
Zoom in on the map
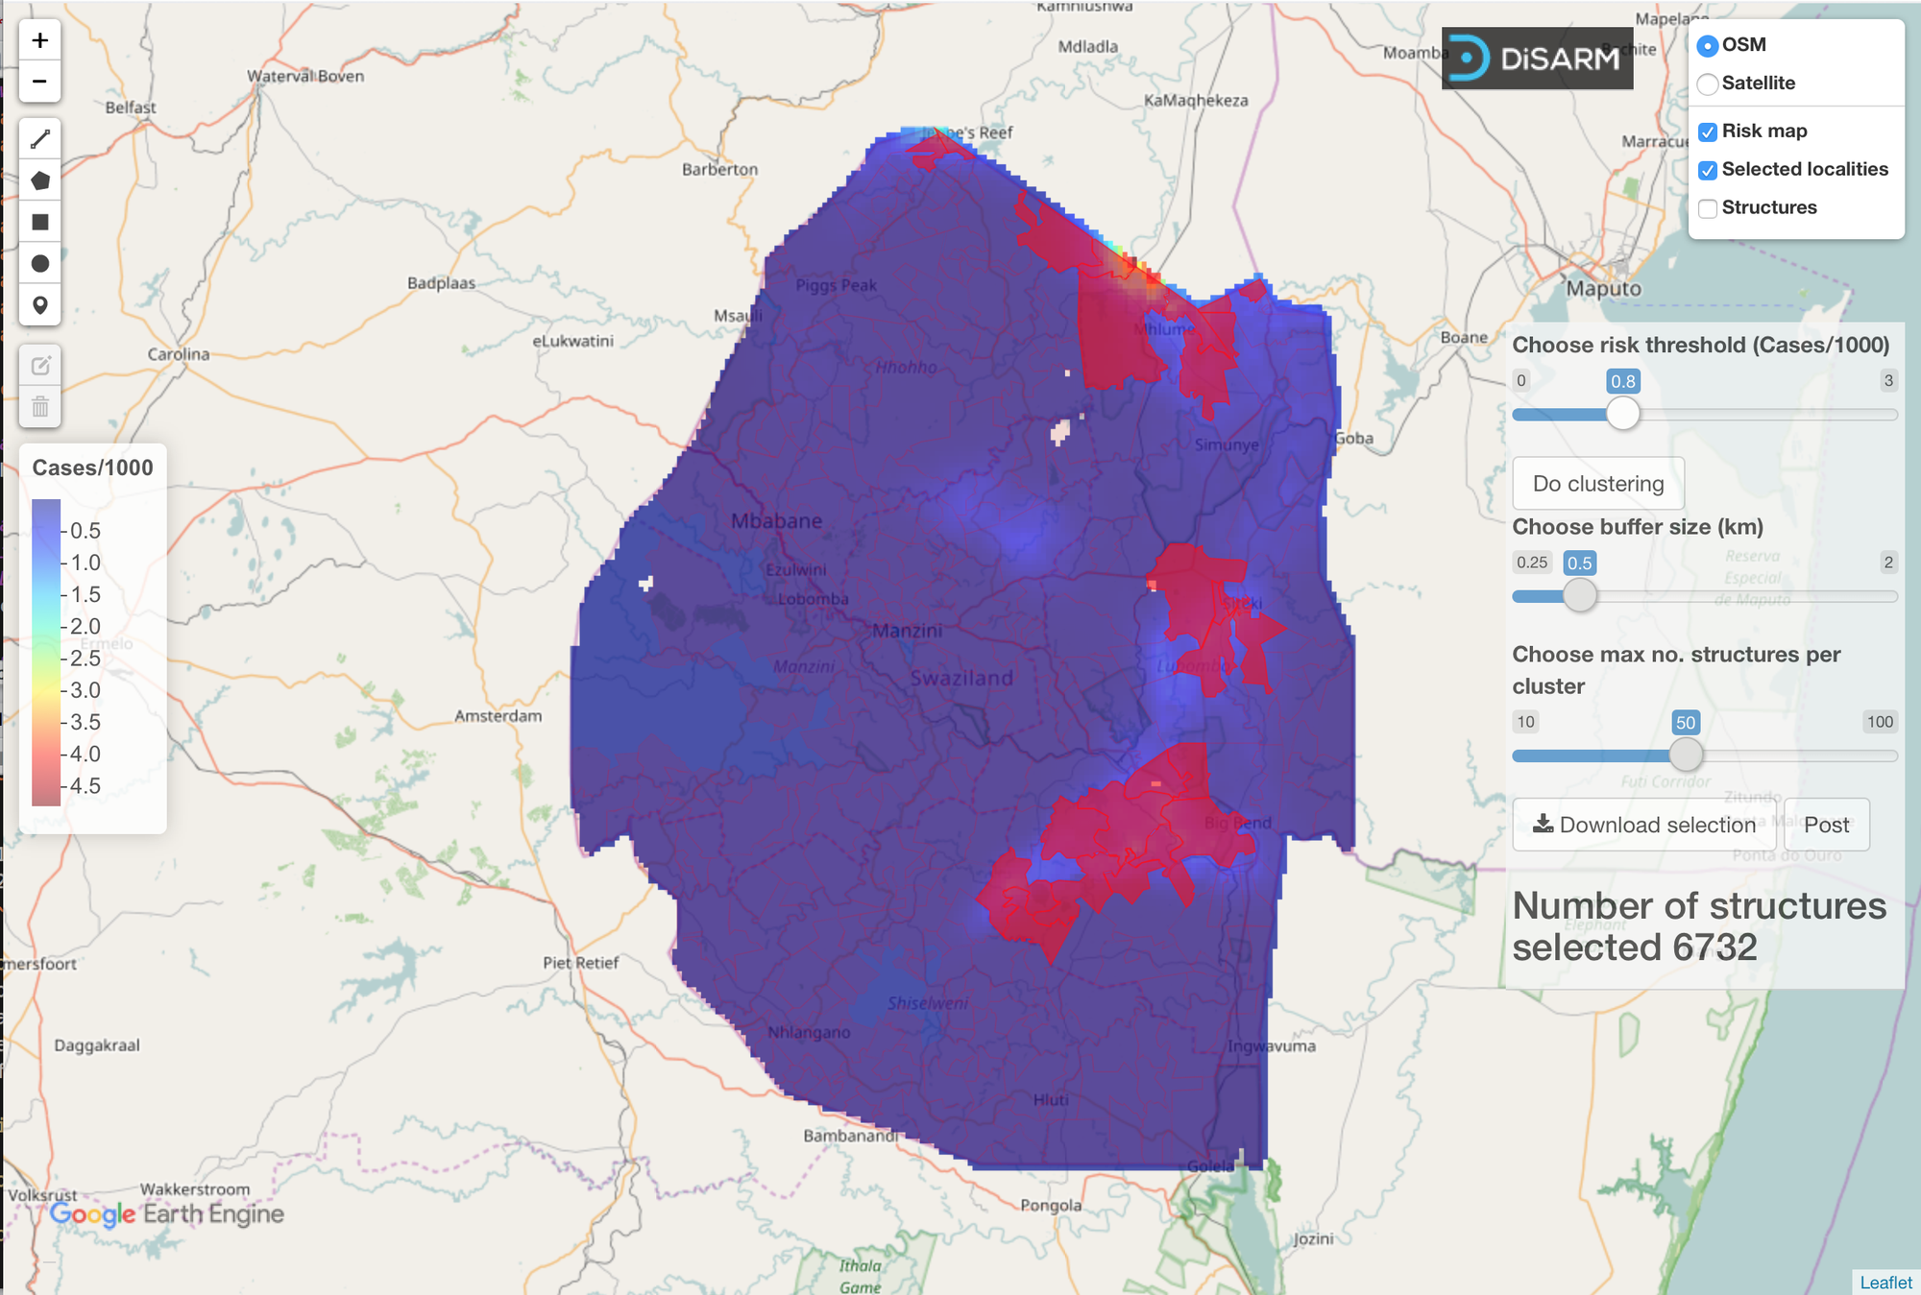pos(39,40)
